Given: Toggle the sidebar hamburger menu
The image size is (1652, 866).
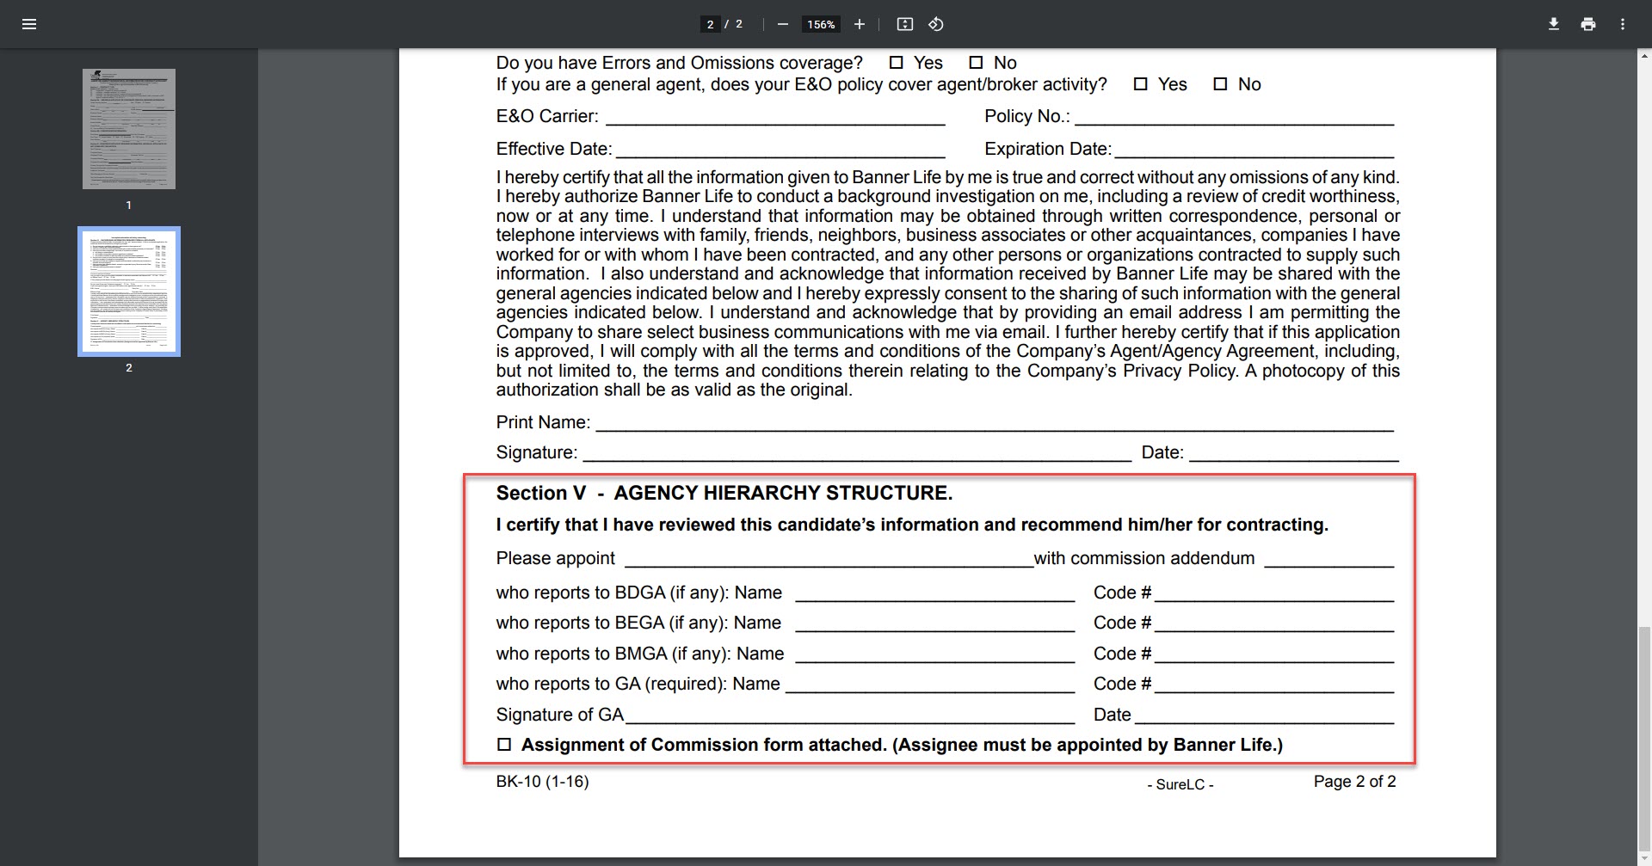Looking at the screenshot, I should coord(29,24).
